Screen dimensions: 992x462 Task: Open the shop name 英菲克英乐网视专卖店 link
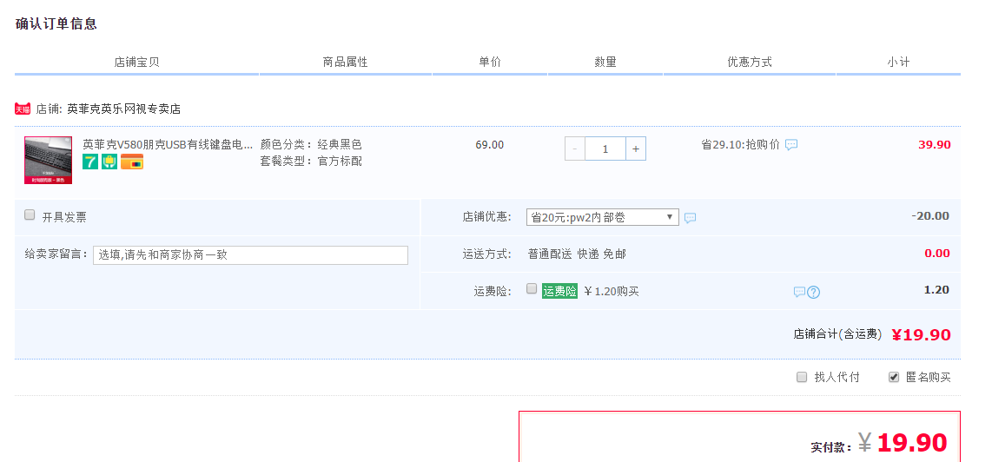pyautogui.click(x=124, y=109)
